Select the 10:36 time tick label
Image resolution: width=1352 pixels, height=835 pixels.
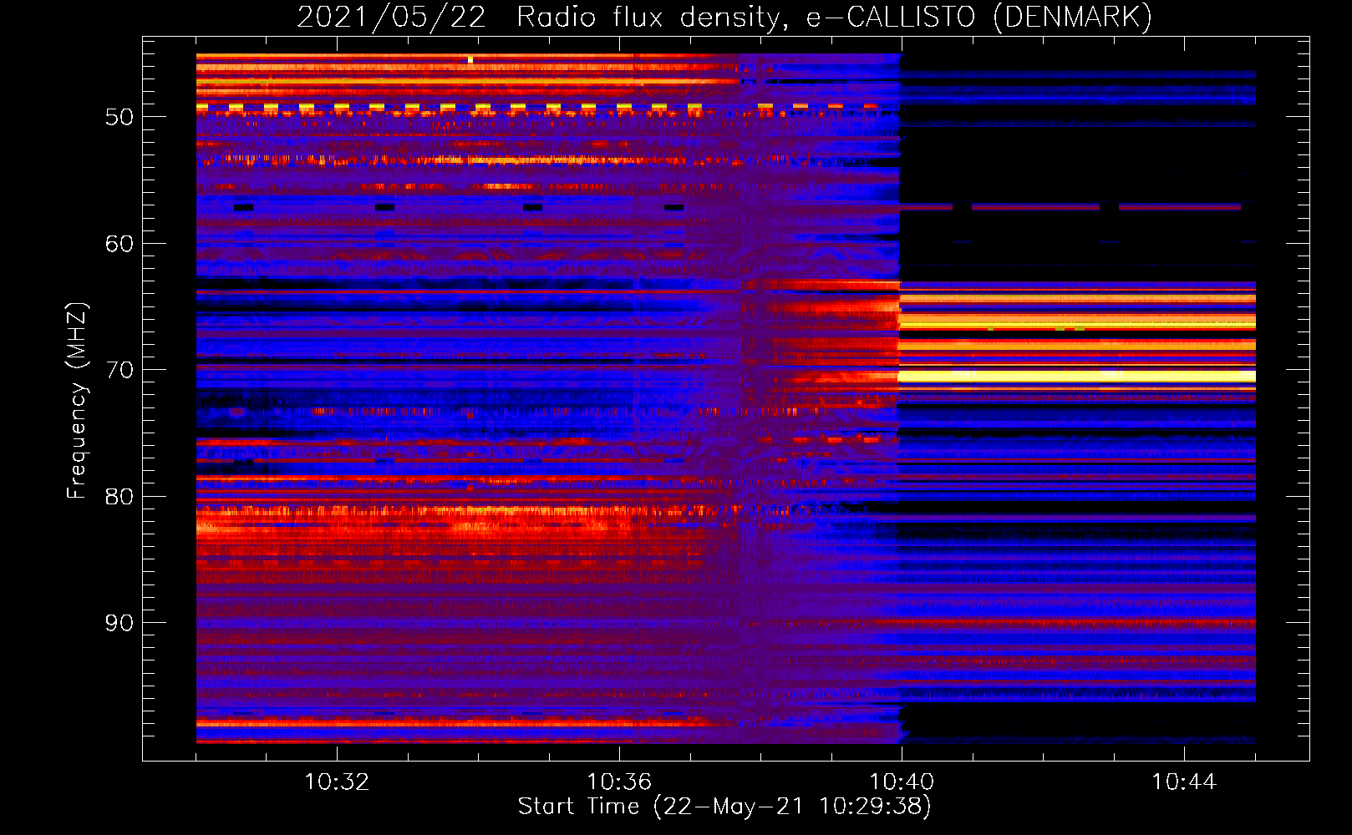619,782
